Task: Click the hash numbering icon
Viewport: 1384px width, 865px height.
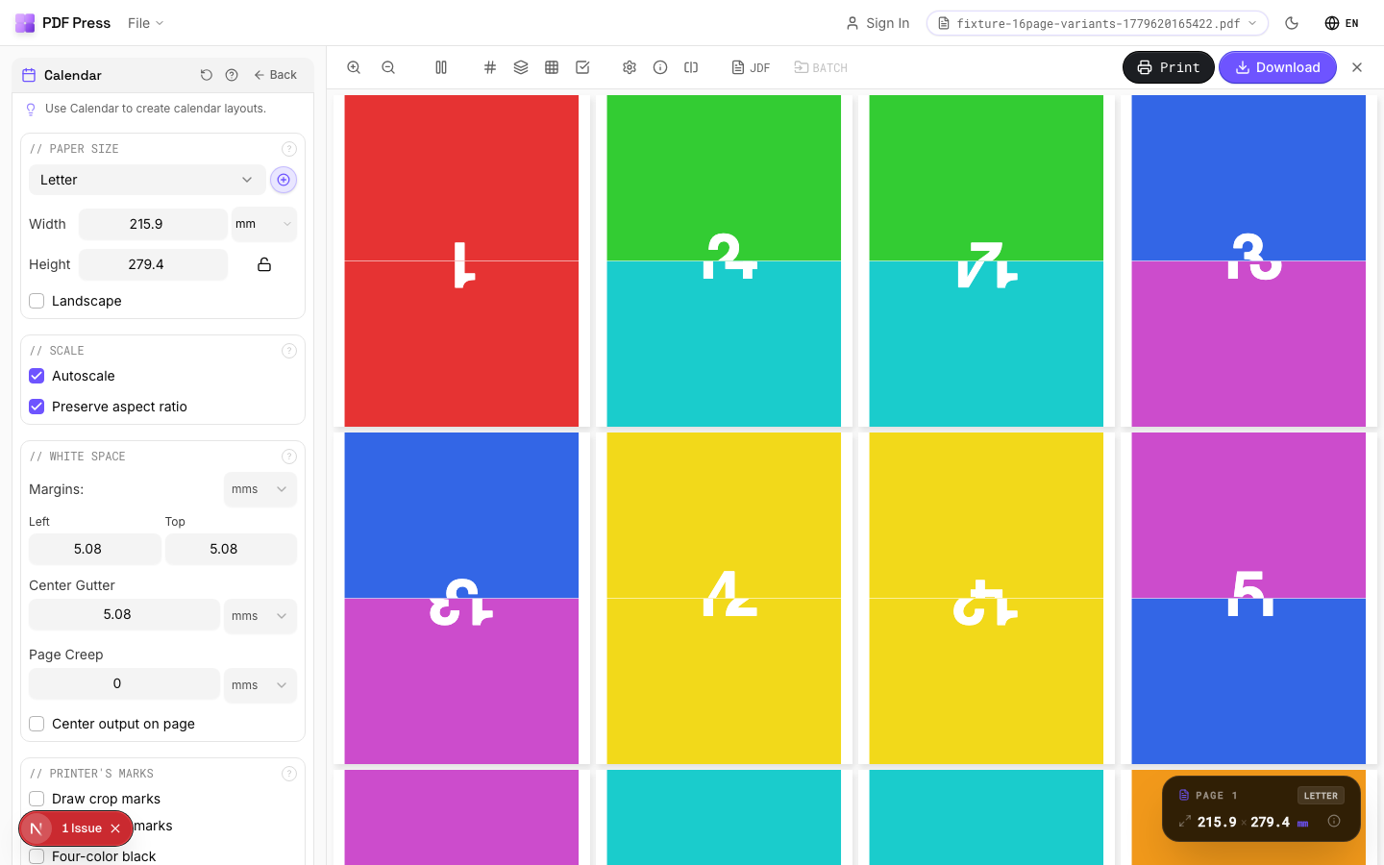Action: pyautogui.click(x=490, y=67)
